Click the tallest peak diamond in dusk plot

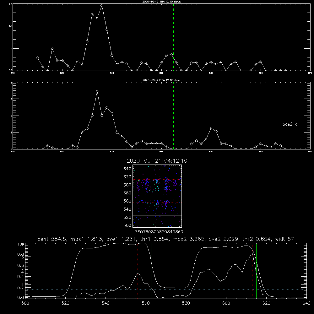97,91
